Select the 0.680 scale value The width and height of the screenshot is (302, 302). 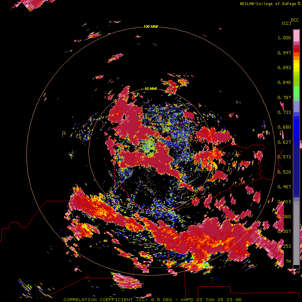click(x=284, y=127)
